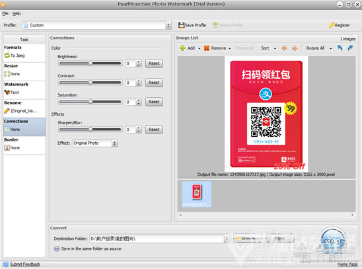Move image left with orange arrow
The image size is (362, 269).
click(284, 48)
